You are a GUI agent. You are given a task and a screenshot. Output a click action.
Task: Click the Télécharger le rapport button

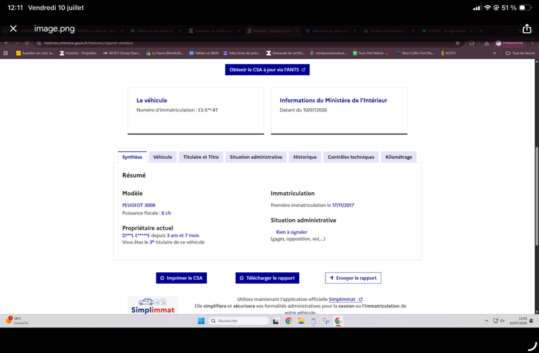tap(267, 278)
